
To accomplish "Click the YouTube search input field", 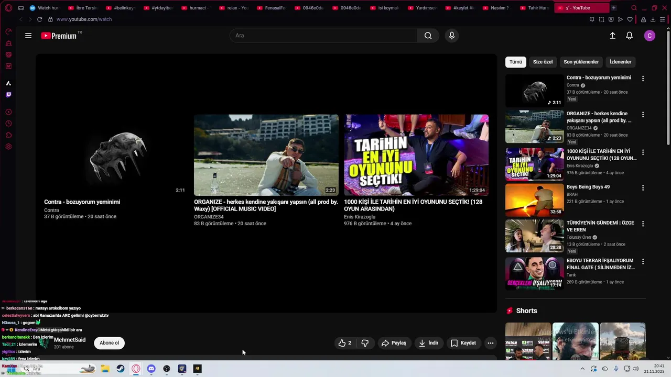I will click(x=323, y=36).
